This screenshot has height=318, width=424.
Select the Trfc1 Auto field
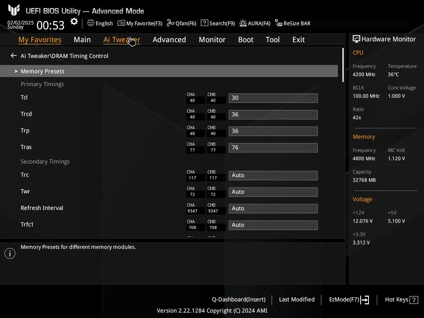273,225
